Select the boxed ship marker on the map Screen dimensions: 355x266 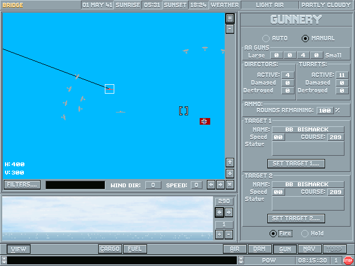[110, 89]
